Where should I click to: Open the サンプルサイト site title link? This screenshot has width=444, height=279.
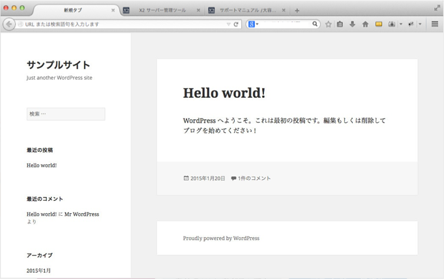(x=58, y=65)
